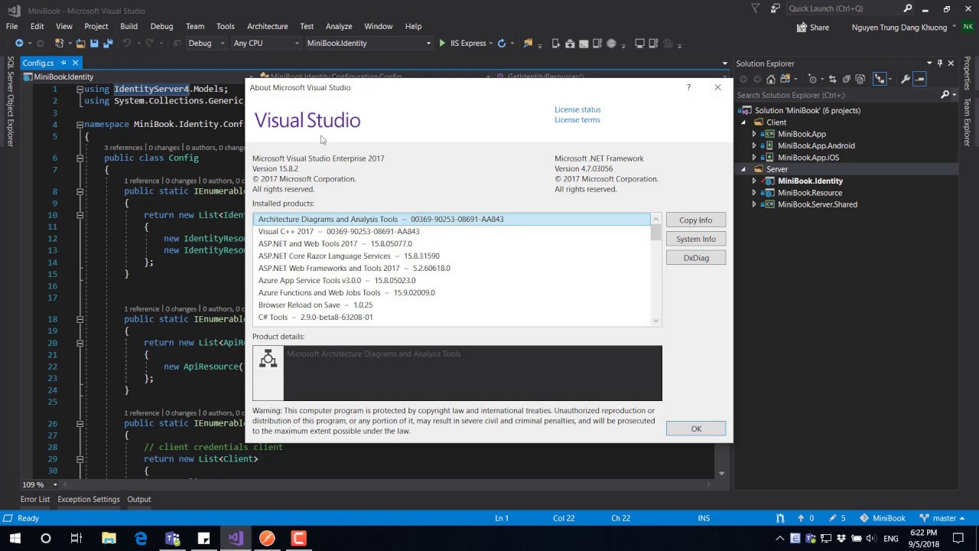
Task: Click the Navigate Backward arrow icon
Action: point(19,44)
